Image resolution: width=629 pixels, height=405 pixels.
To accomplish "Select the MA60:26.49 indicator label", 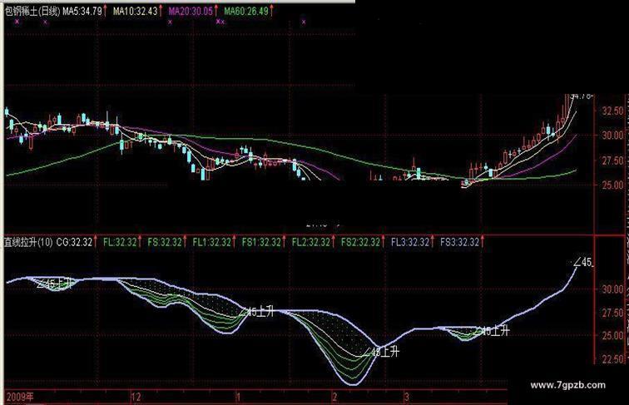I will pyautogui.click(x=246, y=12).
